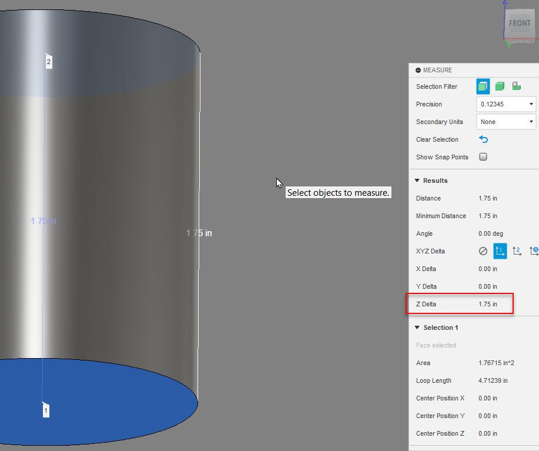Enable Show Snap Points
The height and width of the screenshot is (451, 539).
coord(484,157)
